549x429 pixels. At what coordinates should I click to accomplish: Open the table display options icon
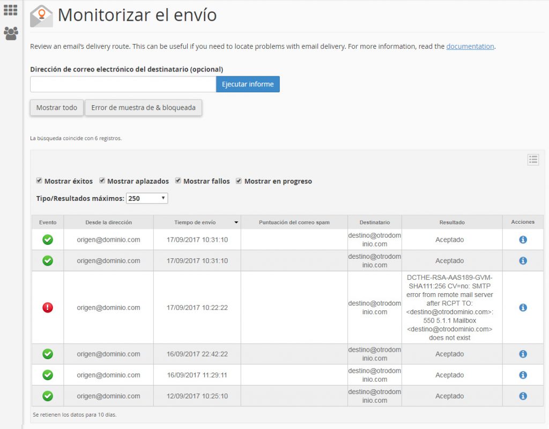pyautogui.click(x=533, y=159)
